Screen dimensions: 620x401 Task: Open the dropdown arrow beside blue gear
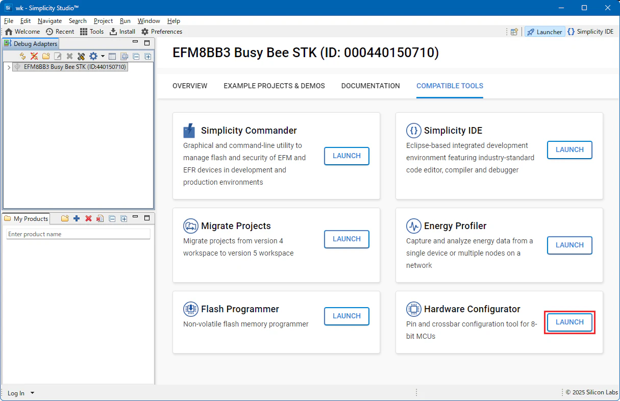click(x=103, y=56)
